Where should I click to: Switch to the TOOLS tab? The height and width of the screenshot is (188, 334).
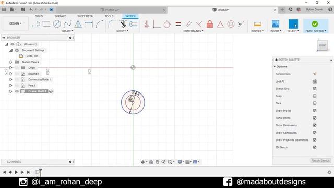(x=109, y=16)
